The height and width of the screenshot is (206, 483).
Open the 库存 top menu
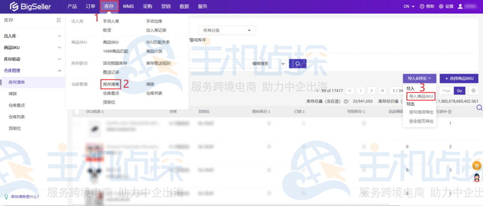pyautogui.click(x=109, y=6)
